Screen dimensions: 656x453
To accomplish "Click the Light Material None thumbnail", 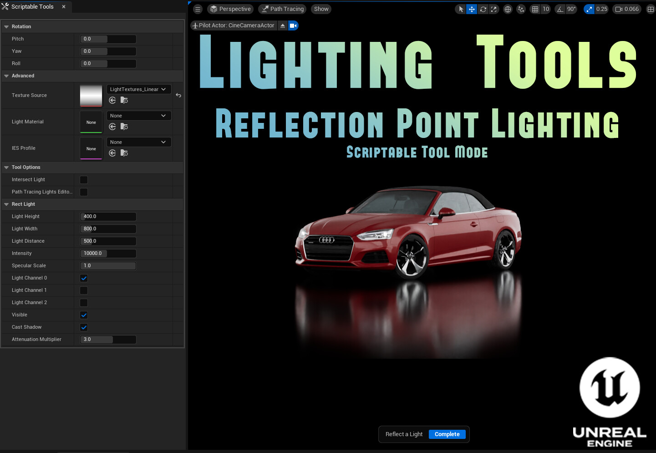I will (x=91, y=122).
